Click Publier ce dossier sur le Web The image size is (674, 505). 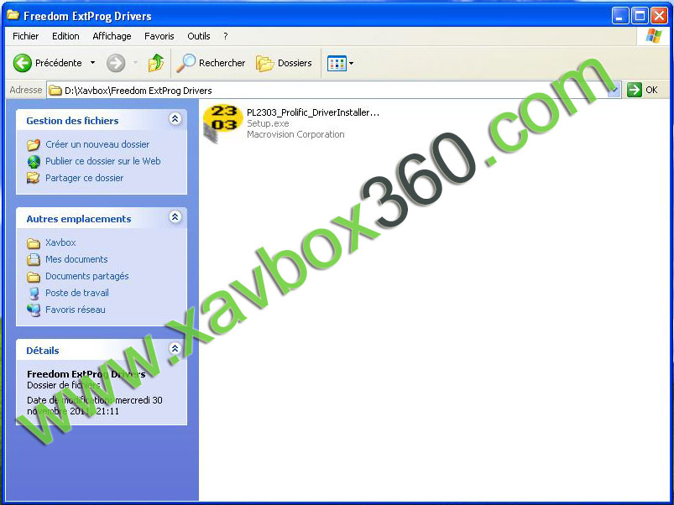click(103, 161)
